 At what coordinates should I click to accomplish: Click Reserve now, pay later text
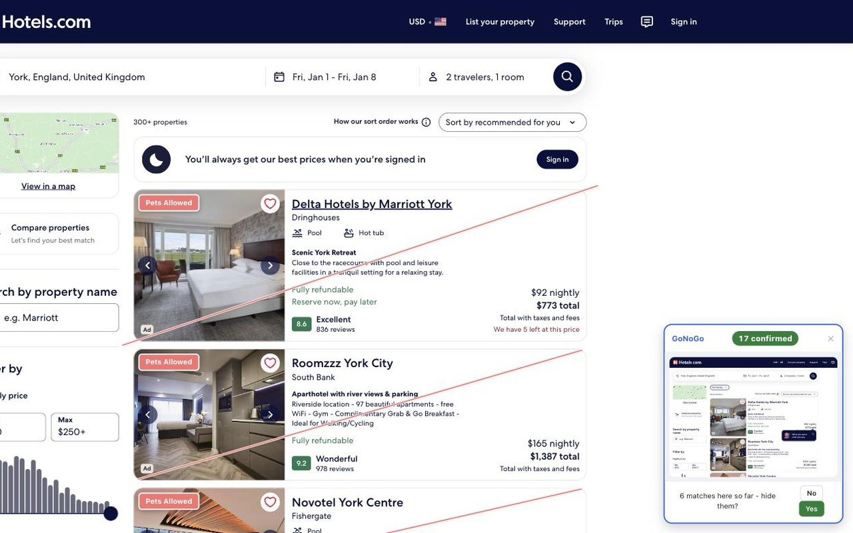pos(334,302)
